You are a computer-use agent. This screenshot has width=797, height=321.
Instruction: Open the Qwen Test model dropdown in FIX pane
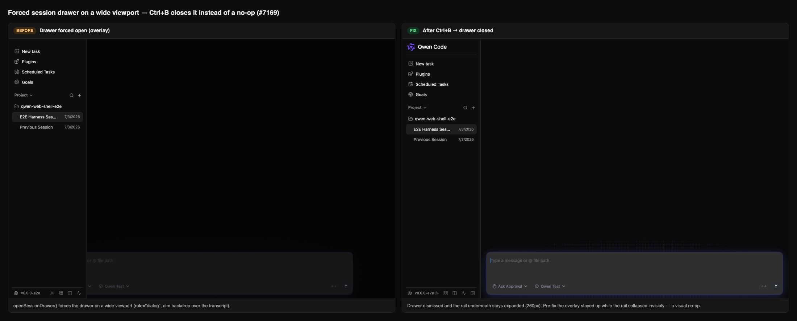click(x=550, y=286)
